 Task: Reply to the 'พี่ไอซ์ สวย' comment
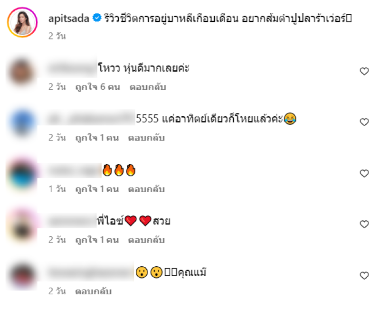[x=146, y=240]
